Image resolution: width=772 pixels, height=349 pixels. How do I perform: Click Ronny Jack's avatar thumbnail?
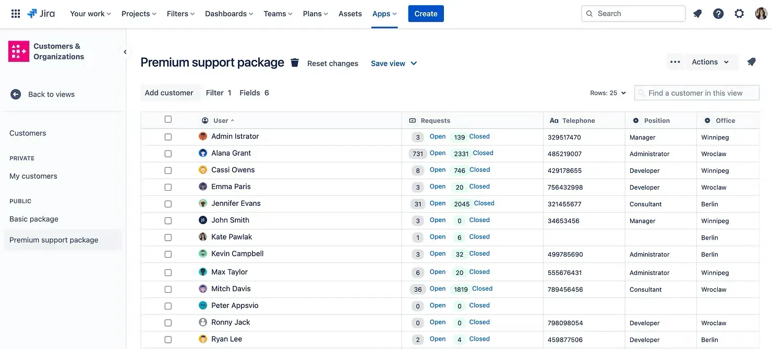pyautogui.click(x=202, y=322)
